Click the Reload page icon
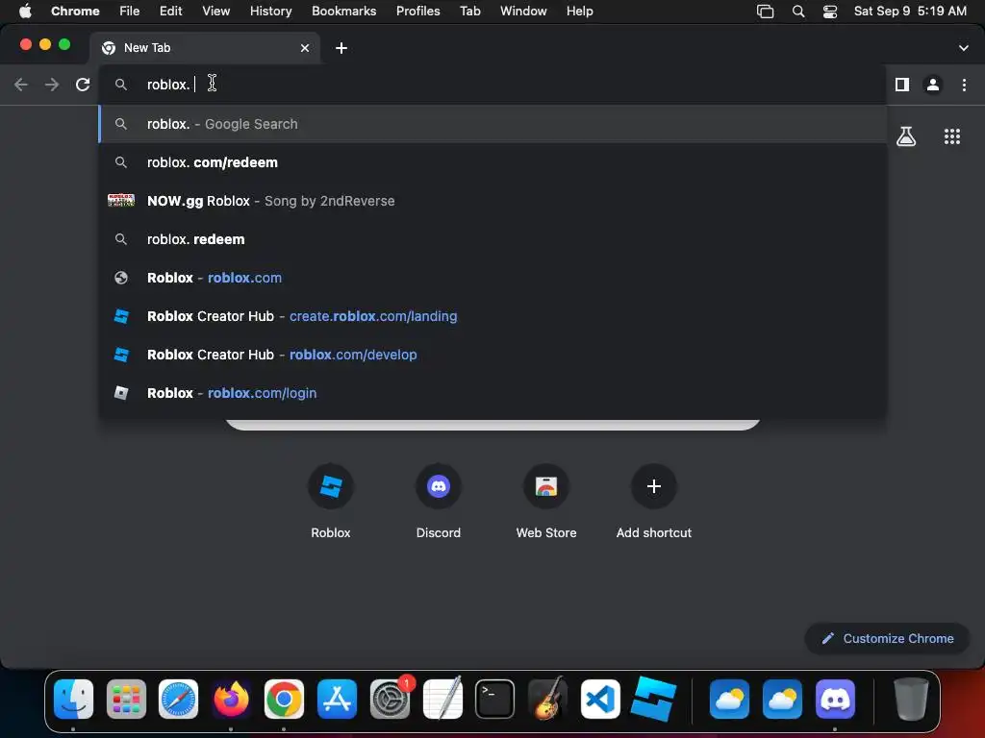 click(83, 85)
